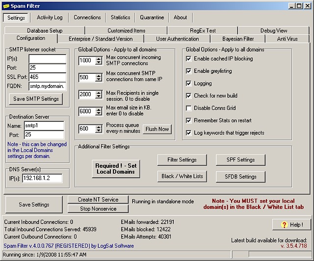Image resolution: width=314 pixels, height=261 pixels.
Task: Click 'Spam Filter v.4.0.0.767 (REGISTERED)' text
Action: (47, 246)
